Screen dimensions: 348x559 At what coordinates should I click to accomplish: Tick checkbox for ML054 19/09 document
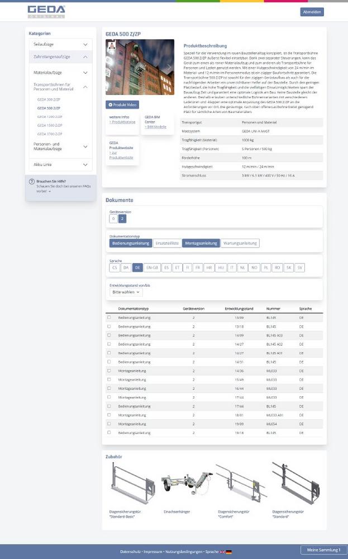[109, 424]
